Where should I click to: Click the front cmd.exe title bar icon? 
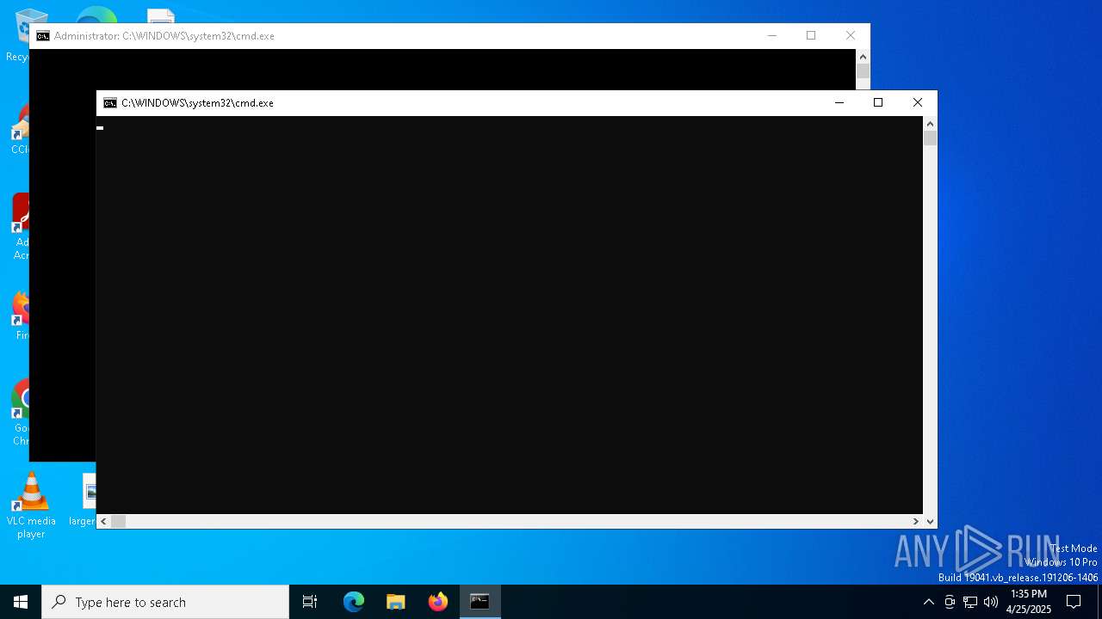pyautogui.click(x=110, y=103)
